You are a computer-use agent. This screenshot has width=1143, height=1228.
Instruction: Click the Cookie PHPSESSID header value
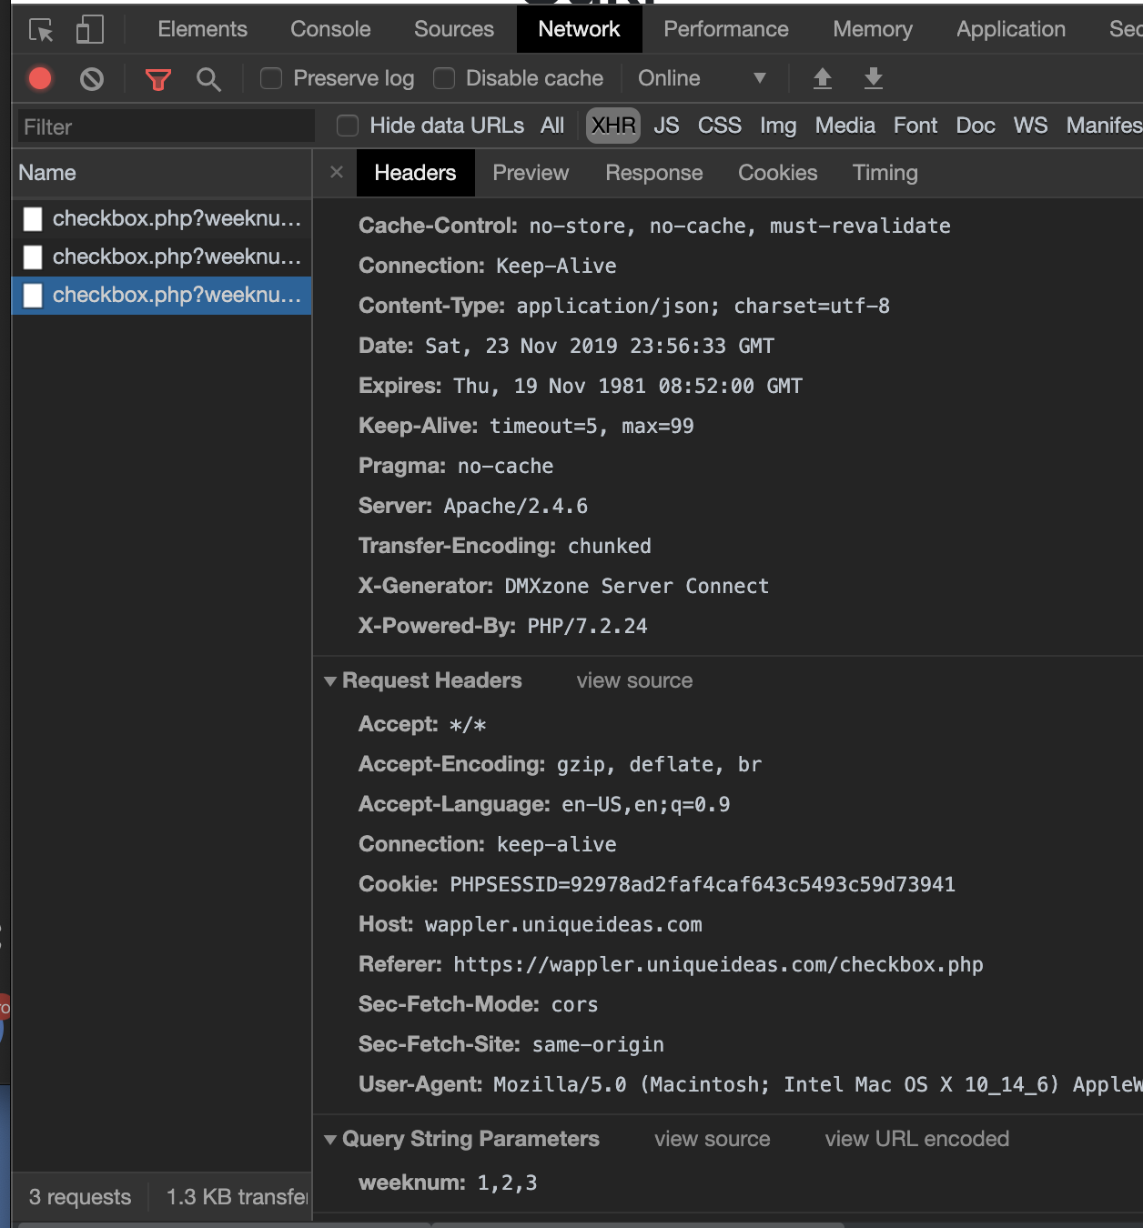703,884
